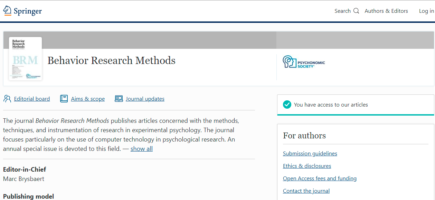Open Submission guidelines for authors
This screenshot has height=200, width=435.
310,154
